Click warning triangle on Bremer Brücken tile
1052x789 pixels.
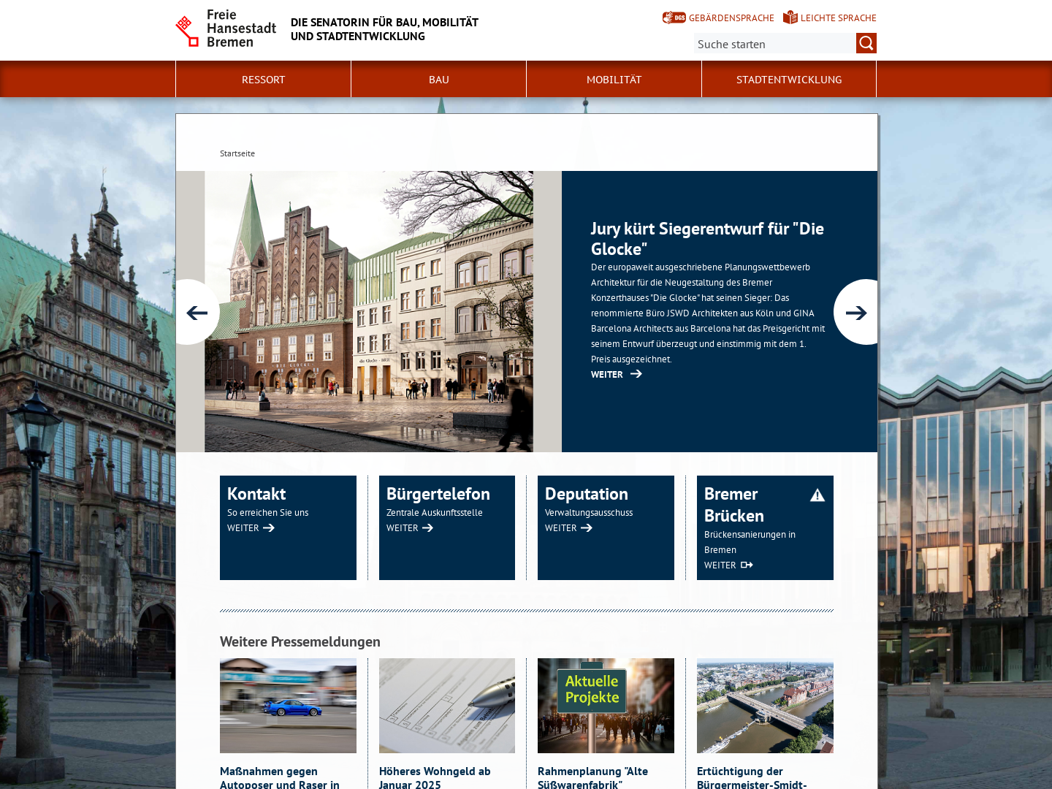[x=817, y=495]
